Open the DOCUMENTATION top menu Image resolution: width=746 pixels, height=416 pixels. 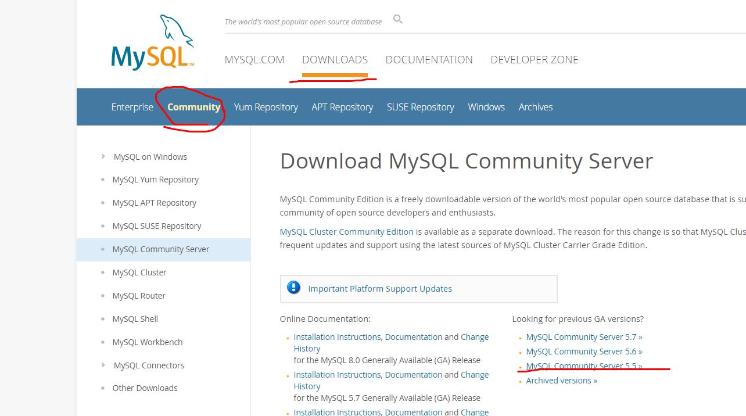pos(429,60)
